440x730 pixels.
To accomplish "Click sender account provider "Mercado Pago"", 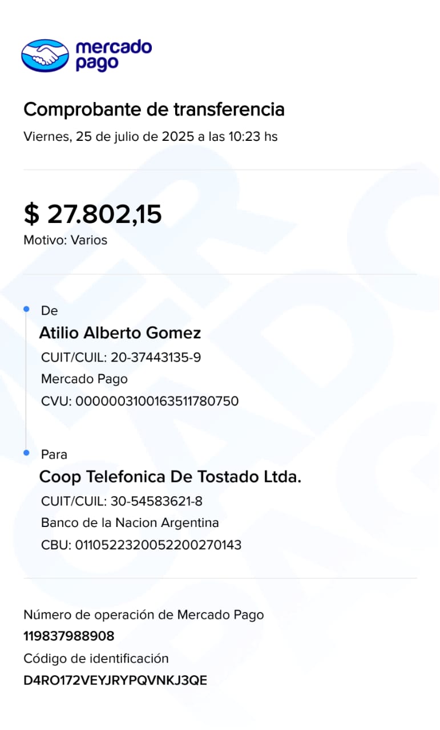I will pos(84,379).
